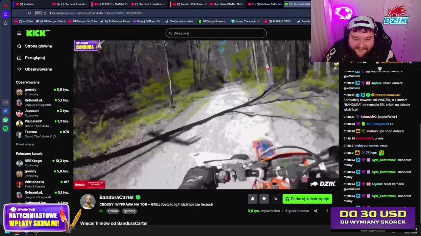Image resolution: width=421 pixels, height=236 pixels.
Task: Click the Opera logo menu icon
Action: pos(5,5)
